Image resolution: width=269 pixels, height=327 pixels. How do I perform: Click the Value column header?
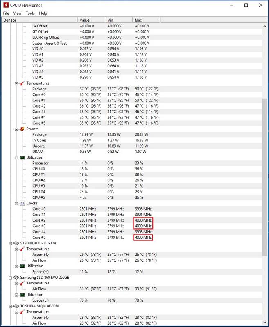pyautogui.click(x=91, y=20)
